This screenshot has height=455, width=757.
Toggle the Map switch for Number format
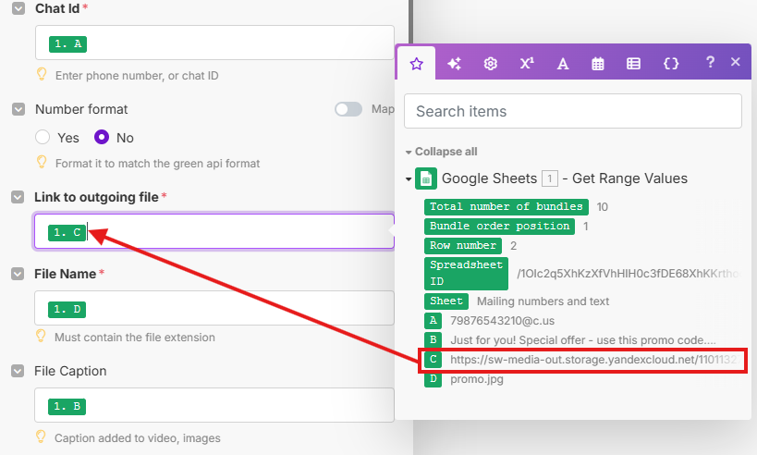[x=348, y=109]
